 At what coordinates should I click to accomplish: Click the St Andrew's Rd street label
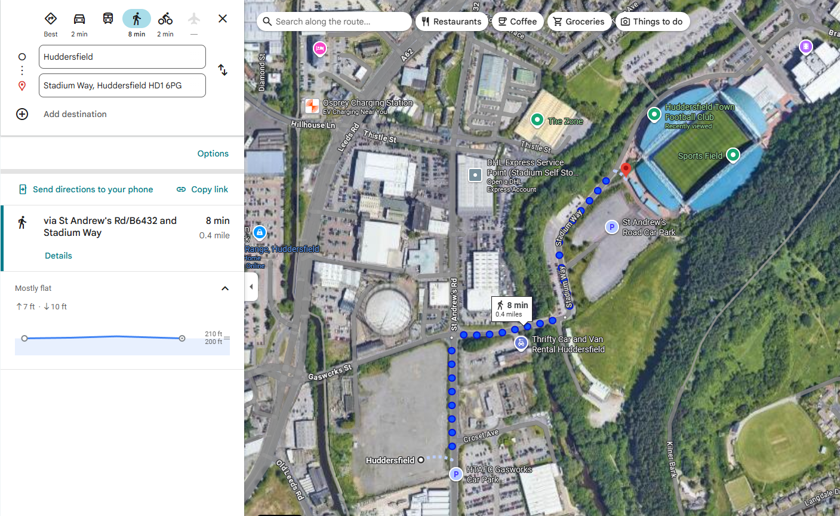[454, 304]
